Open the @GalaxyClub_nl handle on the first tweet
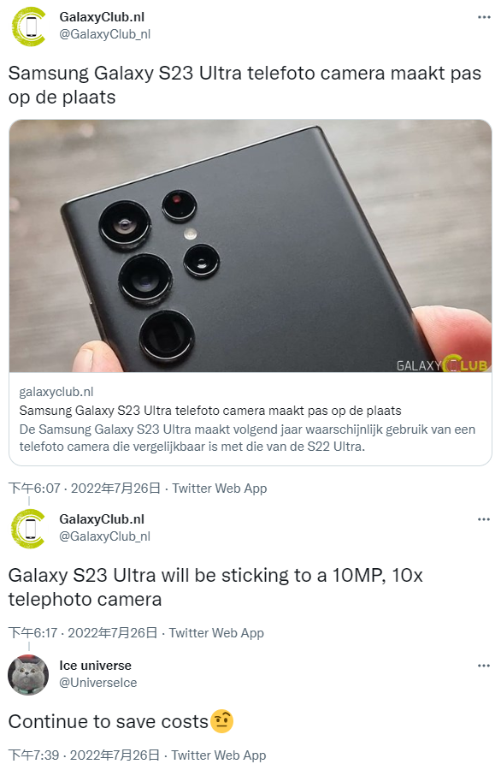The width and height of the screenshot is (501, 770). [104, 34]
